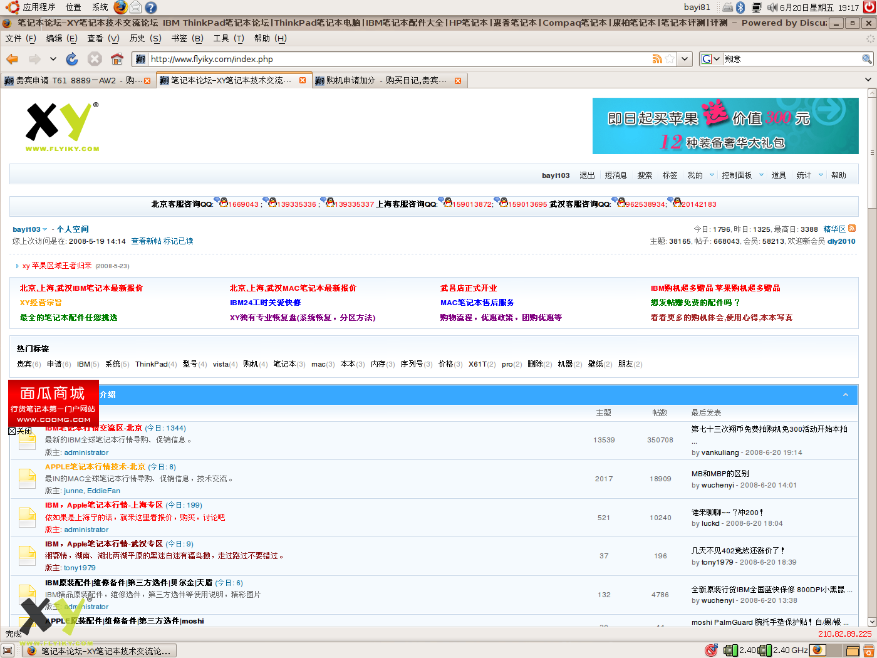Image resolution: width=877 pixels, height=658 pixels.
Task: Click the ThinkPad(4) hot tag
Action: pos(156,364)
